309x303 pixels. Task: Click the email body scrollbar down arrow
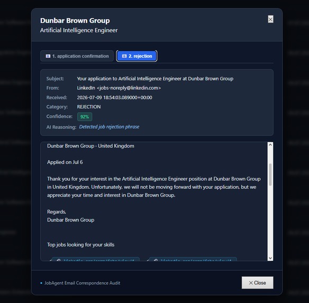pyautogui.click(x=270, y=258)
